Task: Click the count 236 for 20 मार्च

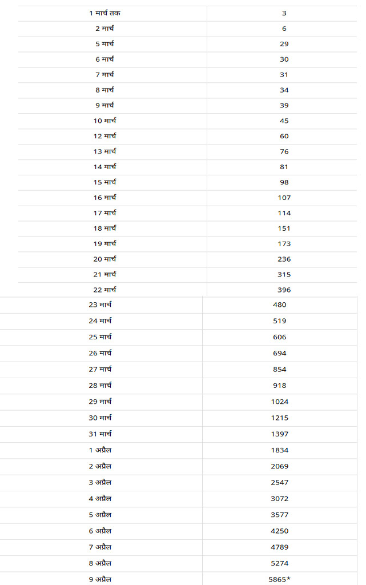Action: click(284, 259)
